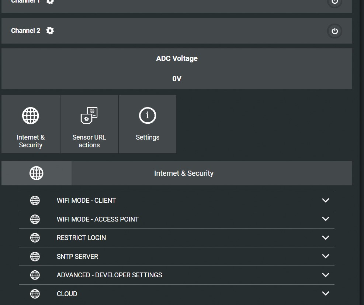Expand the SNTP SERVER section arrow
Image resolution: width=364 pixels, height=305 pixels.
[326, 256]
